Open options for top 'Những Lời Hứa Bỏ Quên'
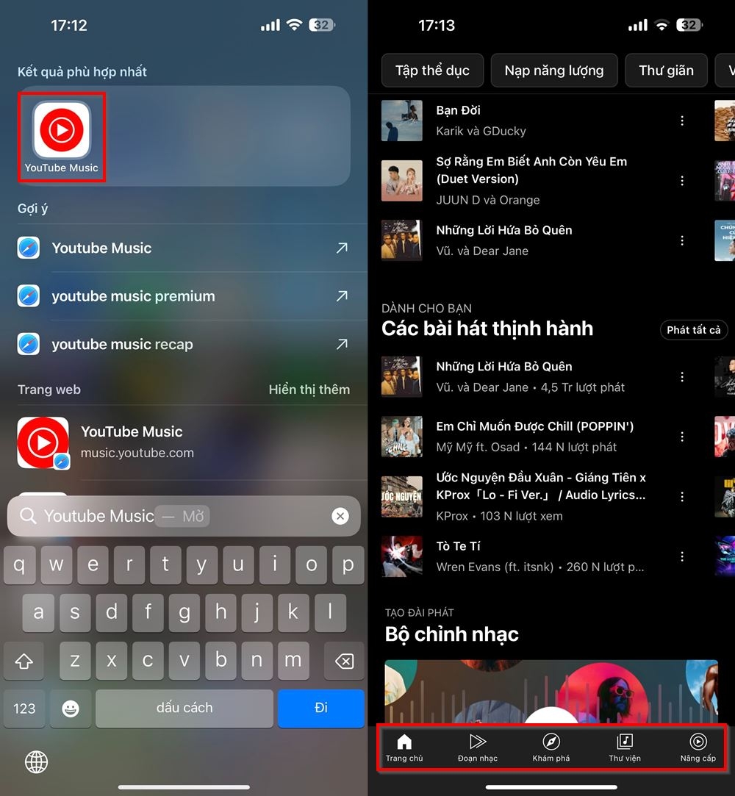Image resolution: width=735 pixels, height=796 pixels. (682, 240)
